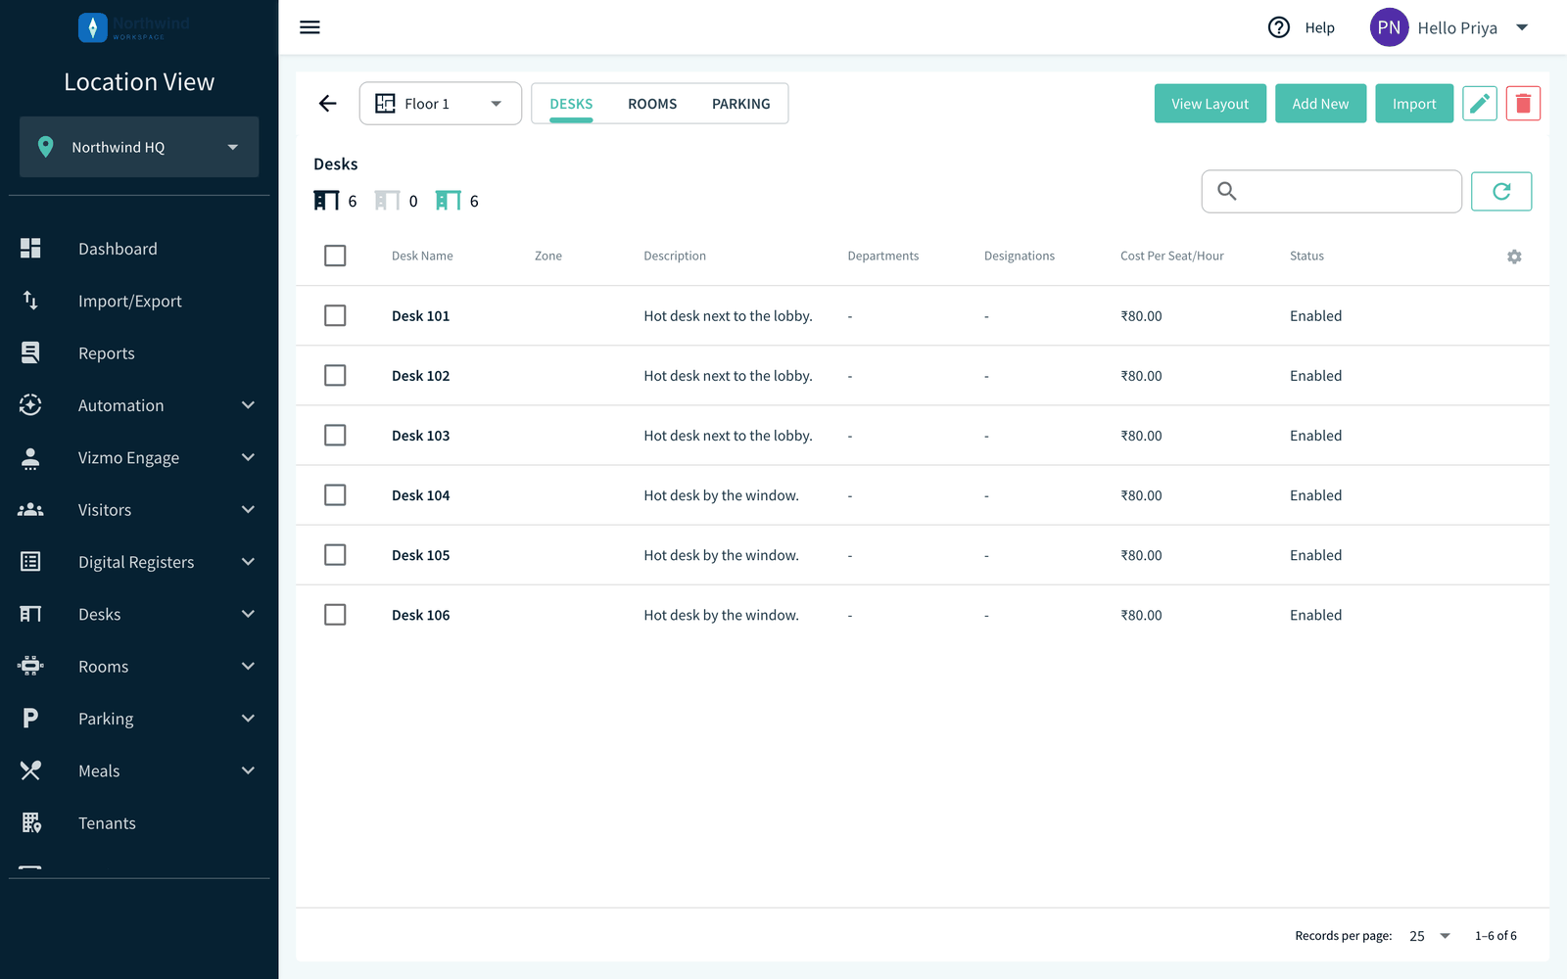The image size is (1567, 979).
Task: Click the refresh icon button
Action: point(1501,192)
